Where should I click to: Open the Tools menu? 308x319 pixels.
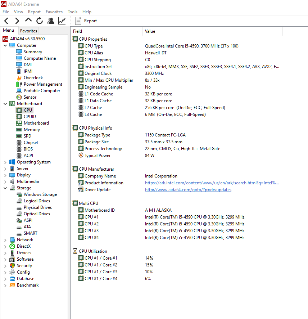tap(72, 12)
